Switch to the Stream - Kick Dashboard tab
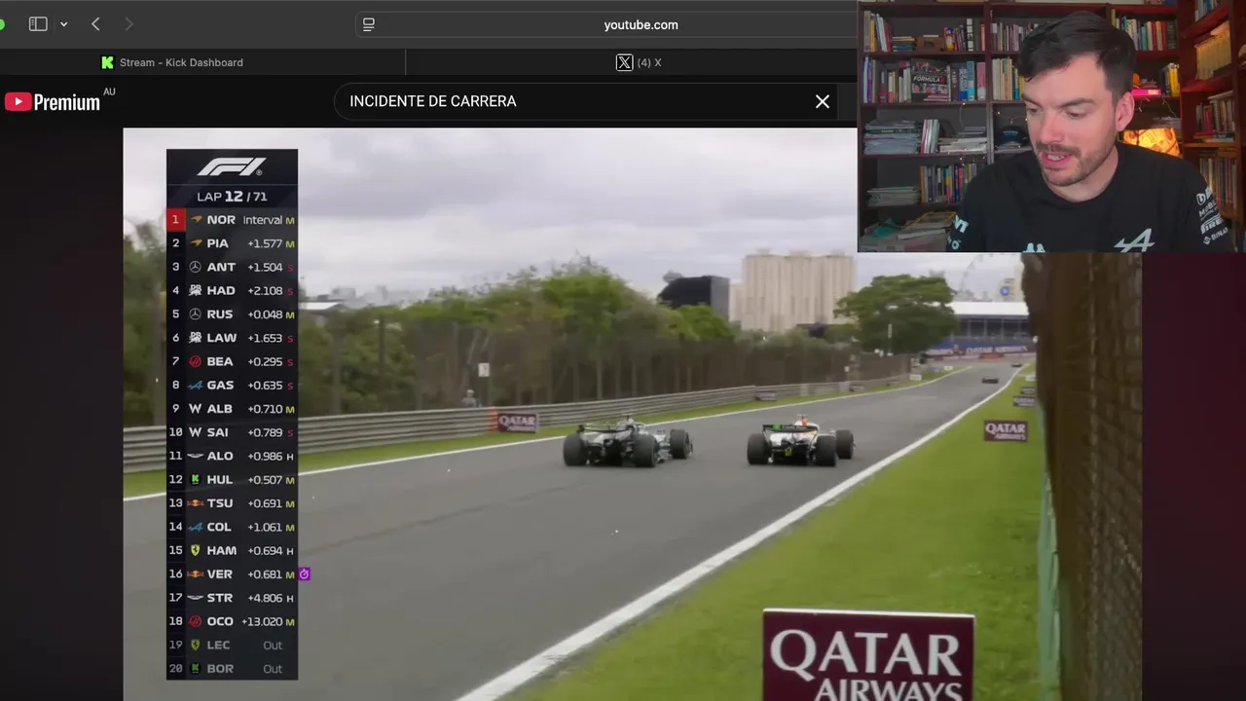1246x701 pixels. click(181, 62)
